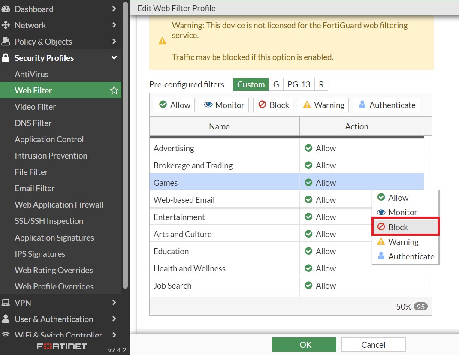
Task: Click the Block toolbar button
Action: click(x=273, y=105)
